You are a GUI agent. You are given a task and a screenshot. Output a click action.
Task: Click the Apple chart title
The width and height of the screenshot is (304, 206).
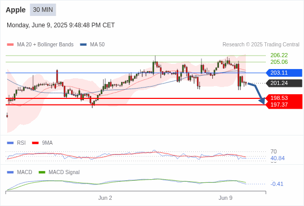15,10
